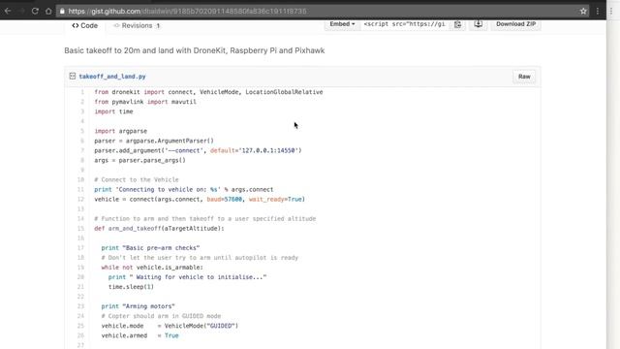Click the file icon beside takeoff_and_land.py
The image size is (620, 349).
pos(73,76)
